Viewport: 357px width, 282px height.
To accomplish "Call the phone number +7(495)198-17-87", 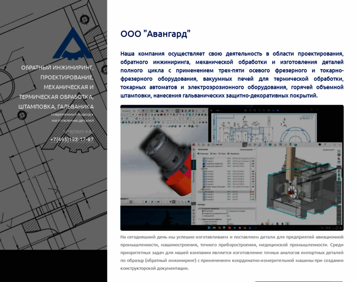I will (72, 140).
